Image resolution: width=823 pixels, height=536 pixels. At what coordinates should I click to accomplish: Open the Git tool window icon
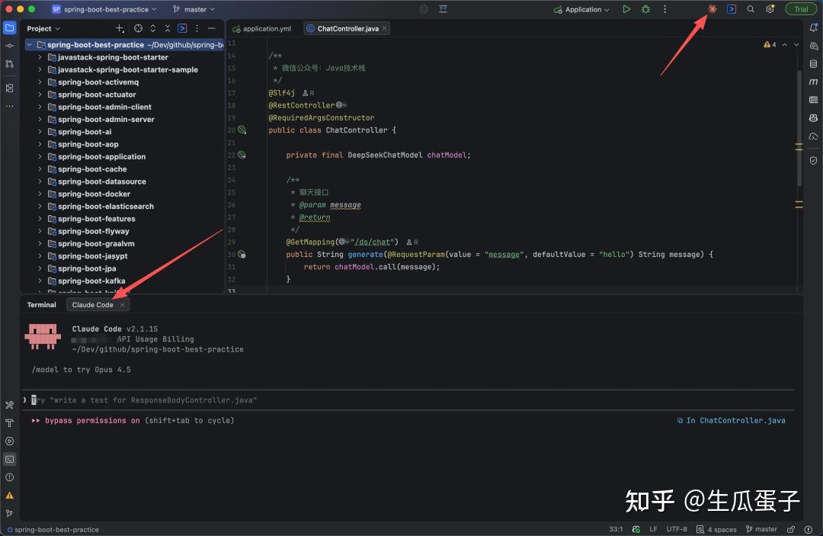click(9, 513)
